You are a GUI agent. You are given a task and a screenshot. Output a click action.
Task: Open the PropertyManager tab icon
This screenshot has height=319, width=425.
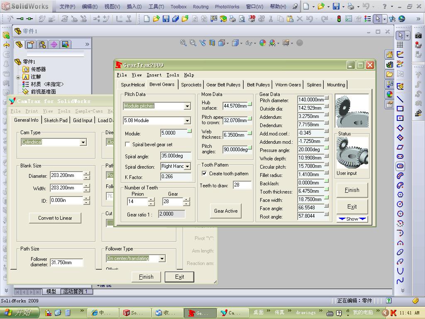point(31,44)
